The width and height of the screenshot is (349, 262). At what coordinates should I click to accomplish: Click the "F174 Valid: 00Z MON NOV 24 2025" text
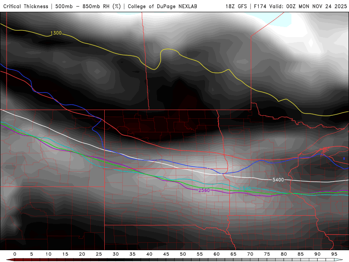click(300, 7)
